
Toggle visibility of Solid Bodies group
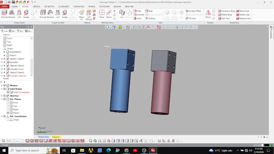[4, 89]
